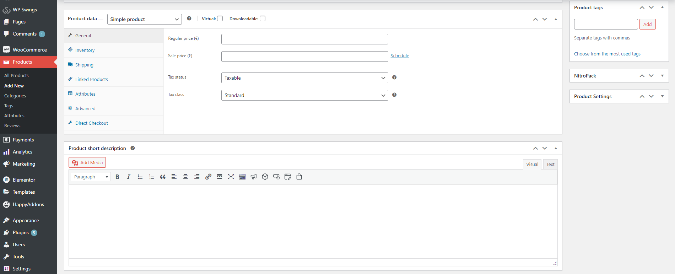Click into the Regular price field
Screen dimensions: 675x274
pos(304,39)
